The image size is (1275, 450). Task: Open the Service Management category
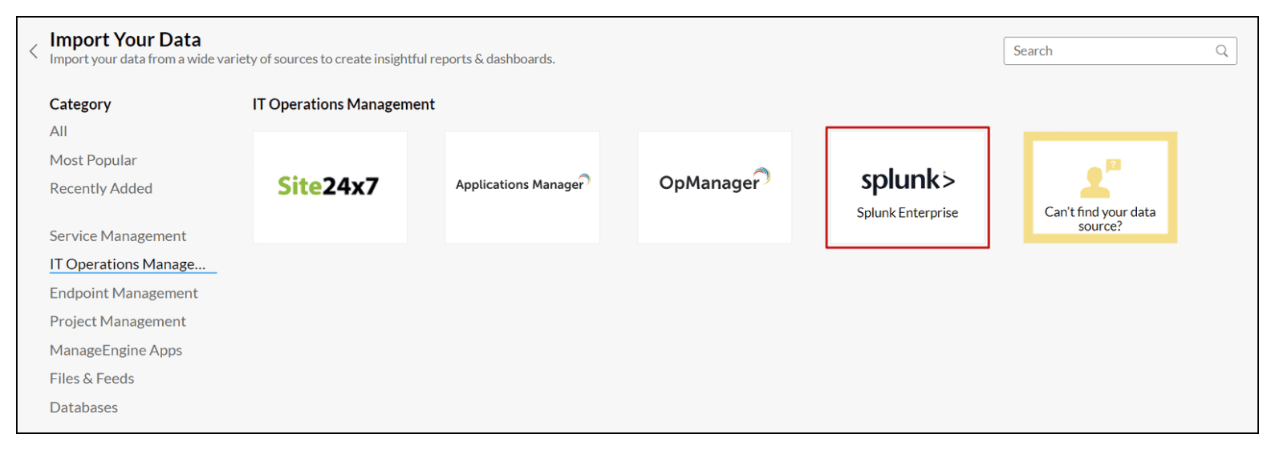coord(118,236)
